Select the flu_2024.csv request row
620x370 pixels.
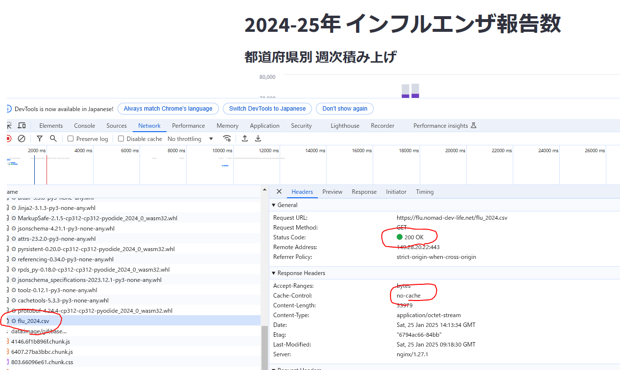tap(33, 321)
